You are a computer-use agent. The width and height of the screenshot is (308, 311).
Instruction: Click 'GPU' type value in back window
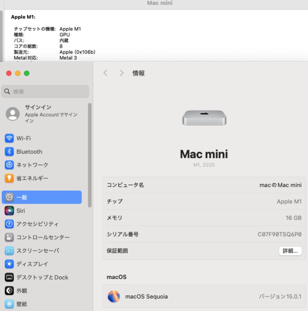tap(65, 35)
